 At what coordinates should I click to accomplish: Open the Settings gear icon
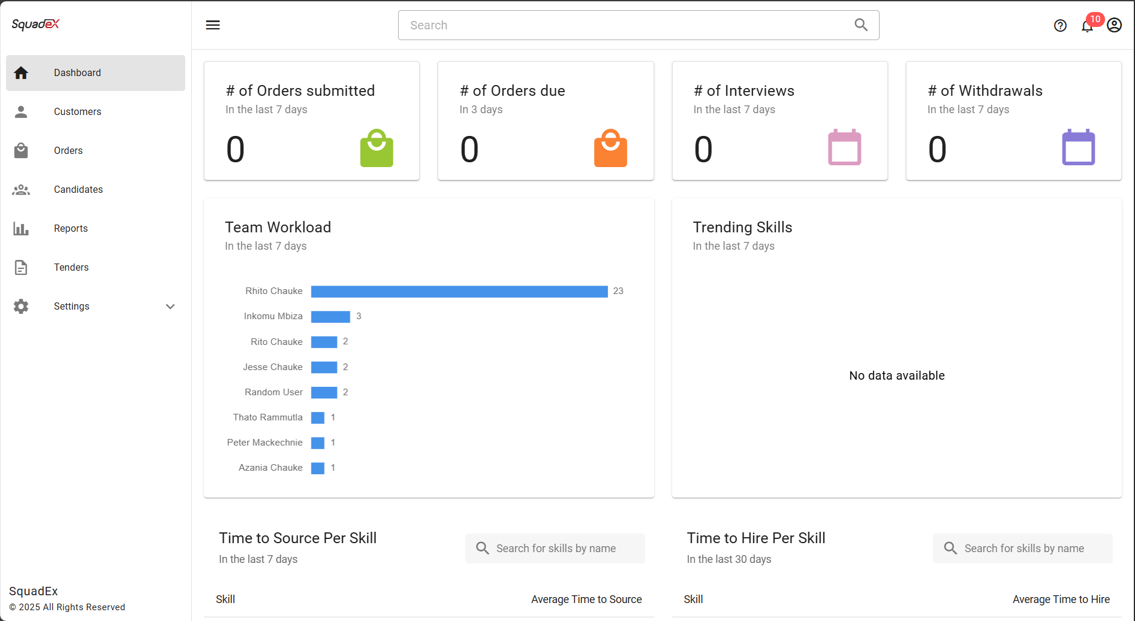click(21, 306)
